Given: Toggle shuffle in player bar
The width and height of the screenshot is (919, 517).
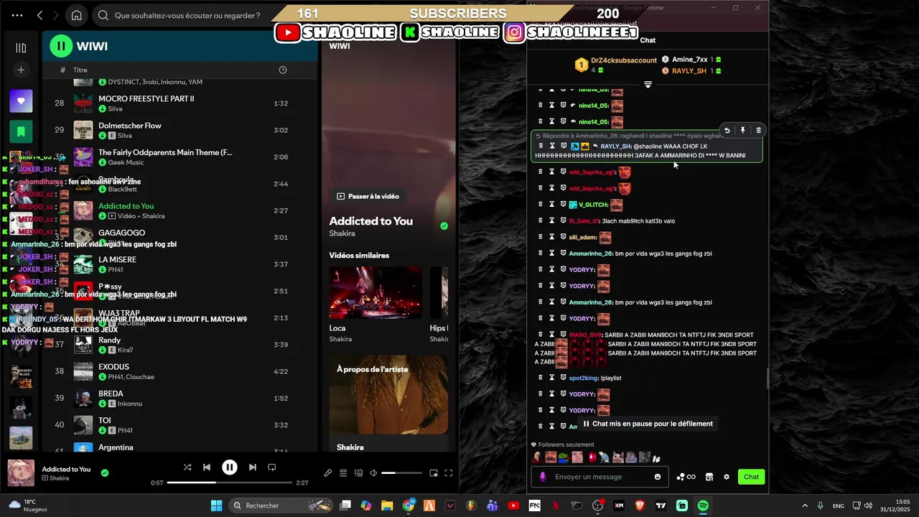Looking at the screenshot, I should click(x=187, y=467).
